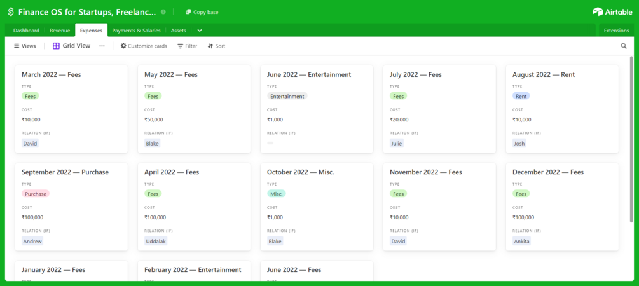Open the Views sidebar
Image resolution: width=639 pixels, height=286 pixels.
[x=25, y=46]
